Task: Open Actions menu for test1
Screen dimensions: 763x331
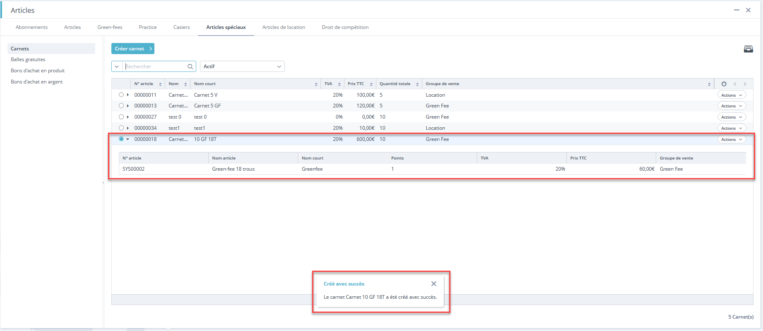Action: tap(732, 128)
